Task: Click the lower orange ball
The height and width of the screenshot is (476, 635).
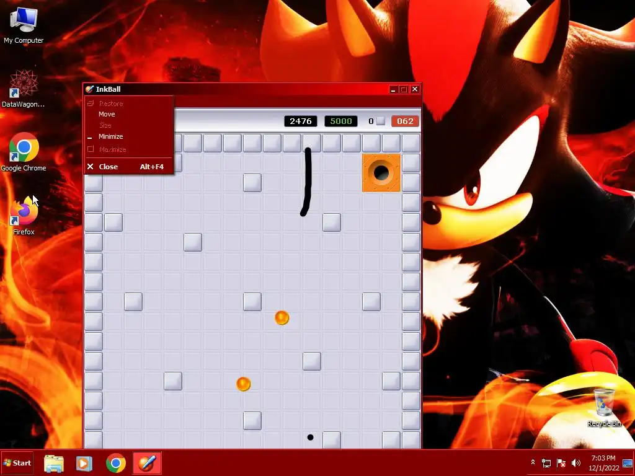Action: pyautogui.click(x=243, y=384)
